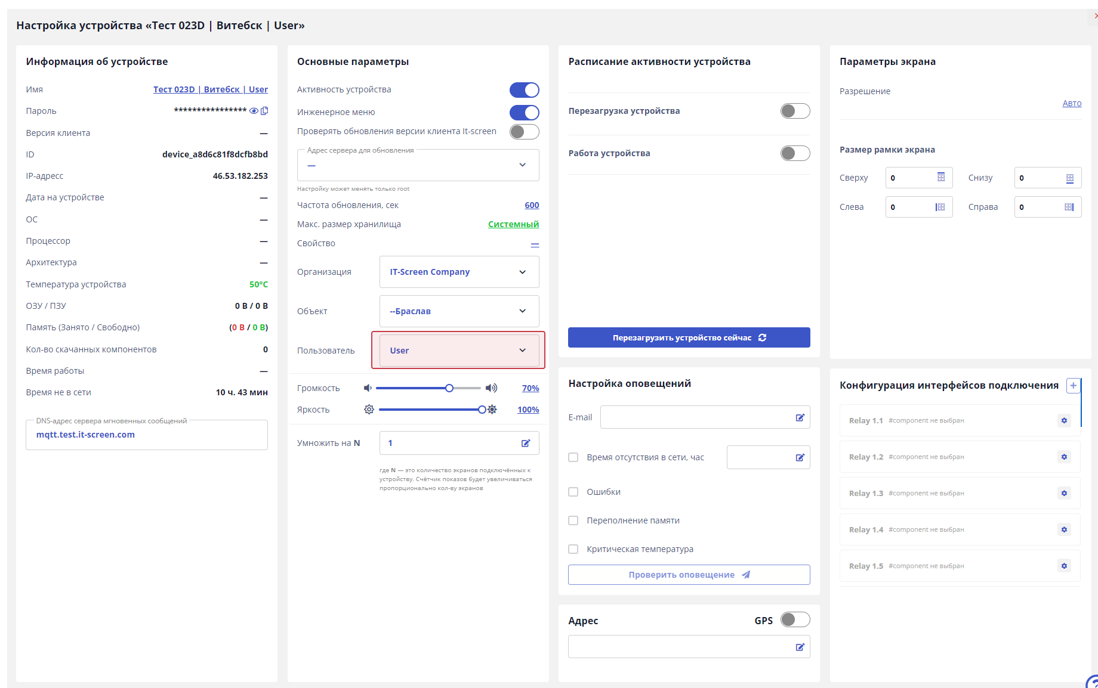Image resolution: width=1098 pixels, height=688 pixels.
Task: Check Критическая температура checkbox
Action: tap(573, 549)
